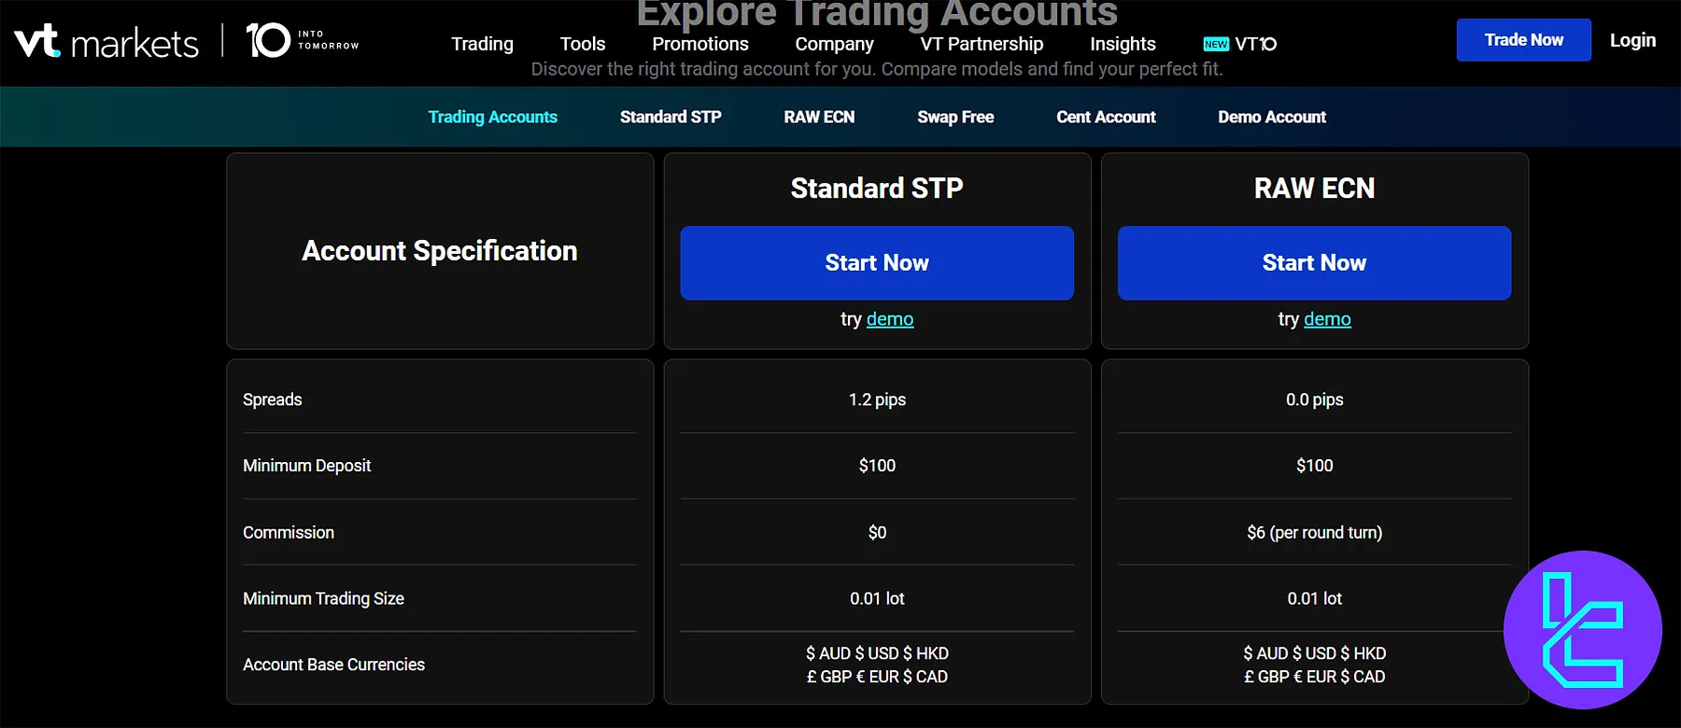This screenshot has height=728, width=1681.
Task: Open the VT Partnership menu
Action: pos(982,44)
